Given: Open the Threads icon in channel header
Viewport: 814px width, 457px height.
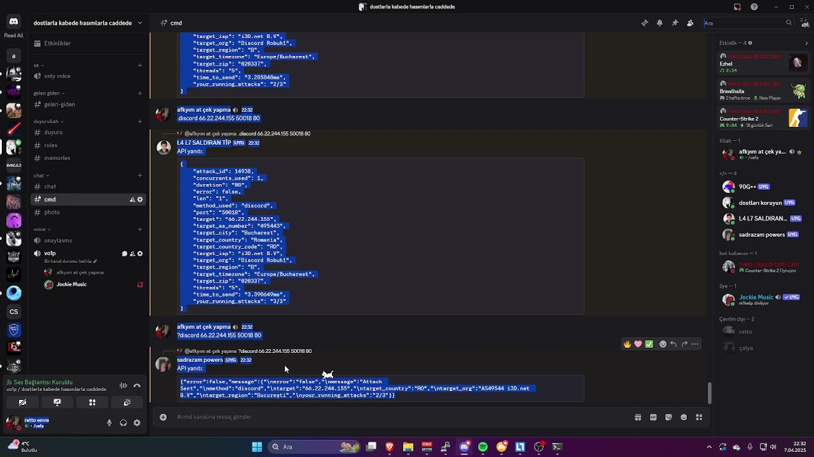Looking at the screenshot, I should pyautogui.click(x=644, y=23).
